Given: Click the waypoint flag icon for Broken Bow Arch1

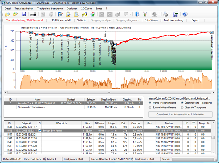Looking at the screenshot, I should (40, 131).
